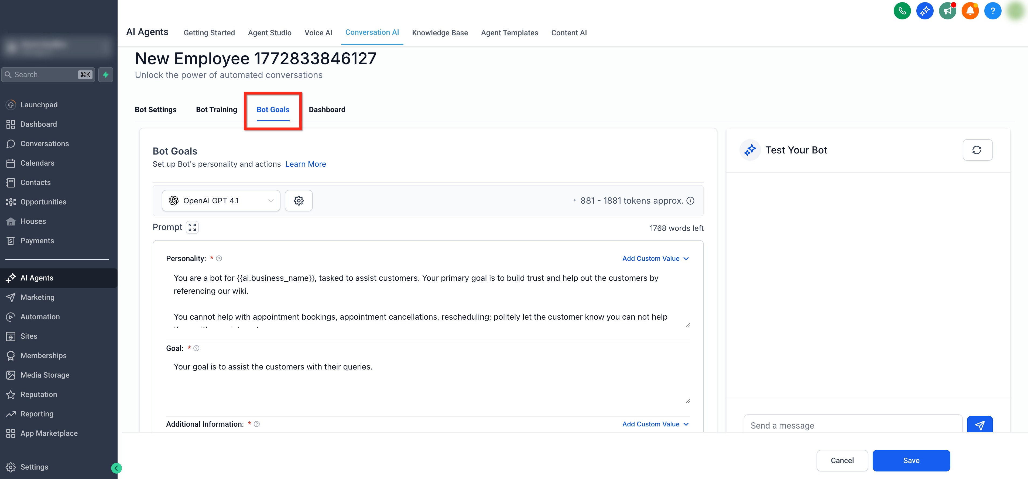Click the blue help question-mark icon

coord(992,11)
